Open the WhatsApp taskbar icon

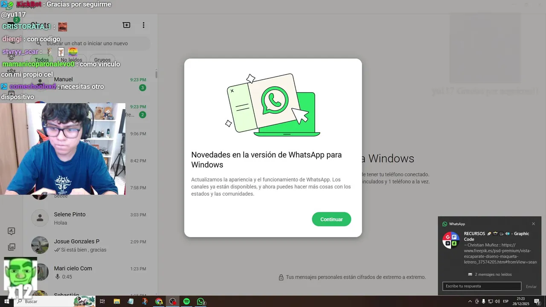200,301
